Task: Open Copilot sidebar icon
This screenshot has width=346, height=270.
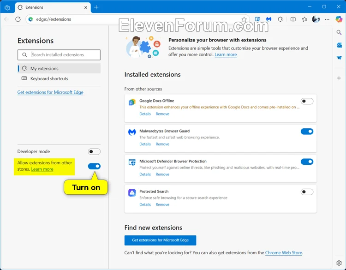Action: (x=339, y=19)
